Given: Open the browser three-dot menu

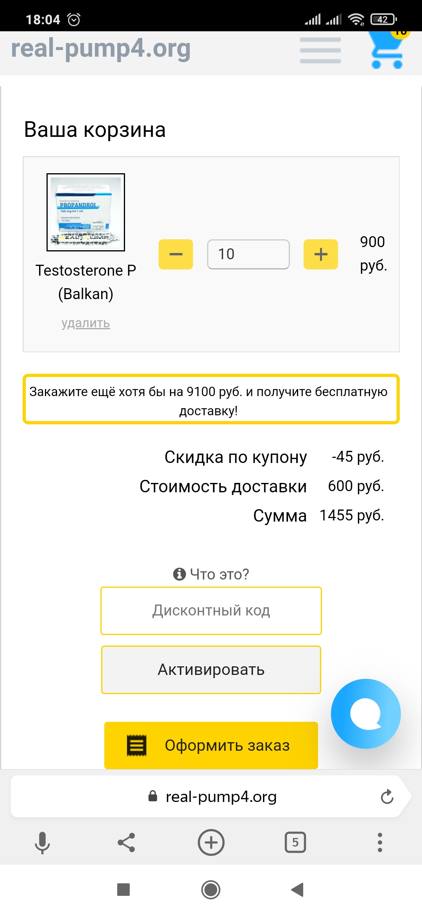Looking at the screenshot, I should [x=380, y=842].
